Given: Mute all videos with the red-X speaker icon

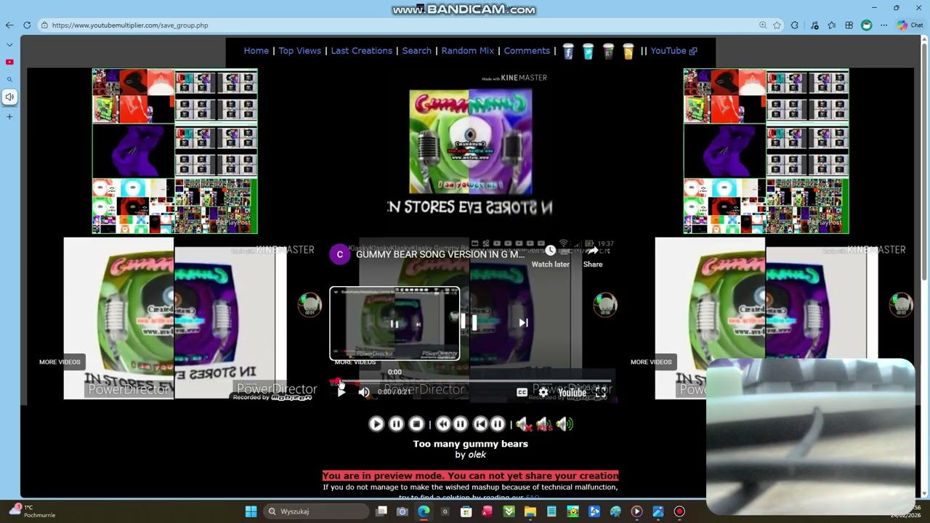Looking at the screenshot, I should [524, 424].
